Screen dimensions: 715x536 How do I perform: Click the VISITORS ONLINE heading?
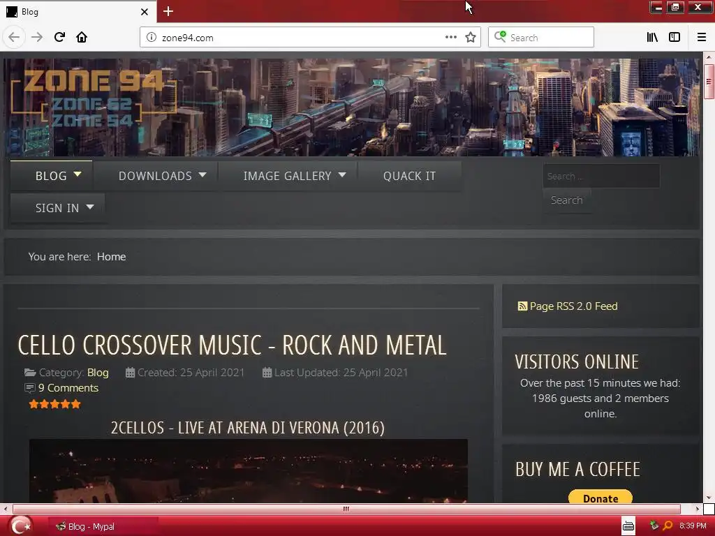pos(577,362)
